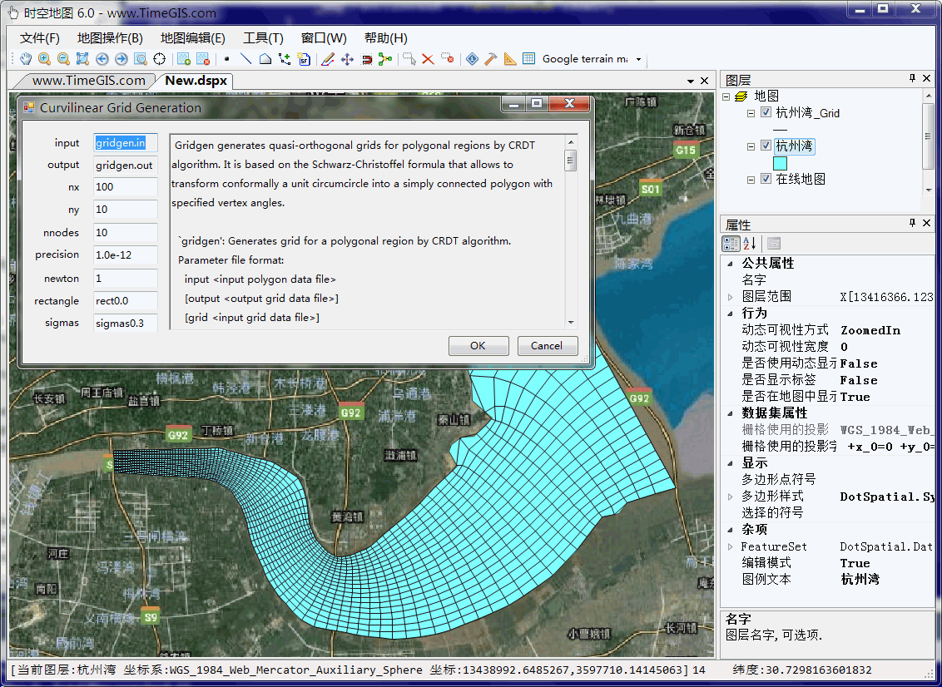Disable the 在线地图 layer checkbox
This screenshot has height=687, width=942.
click(x=766, y=180)
